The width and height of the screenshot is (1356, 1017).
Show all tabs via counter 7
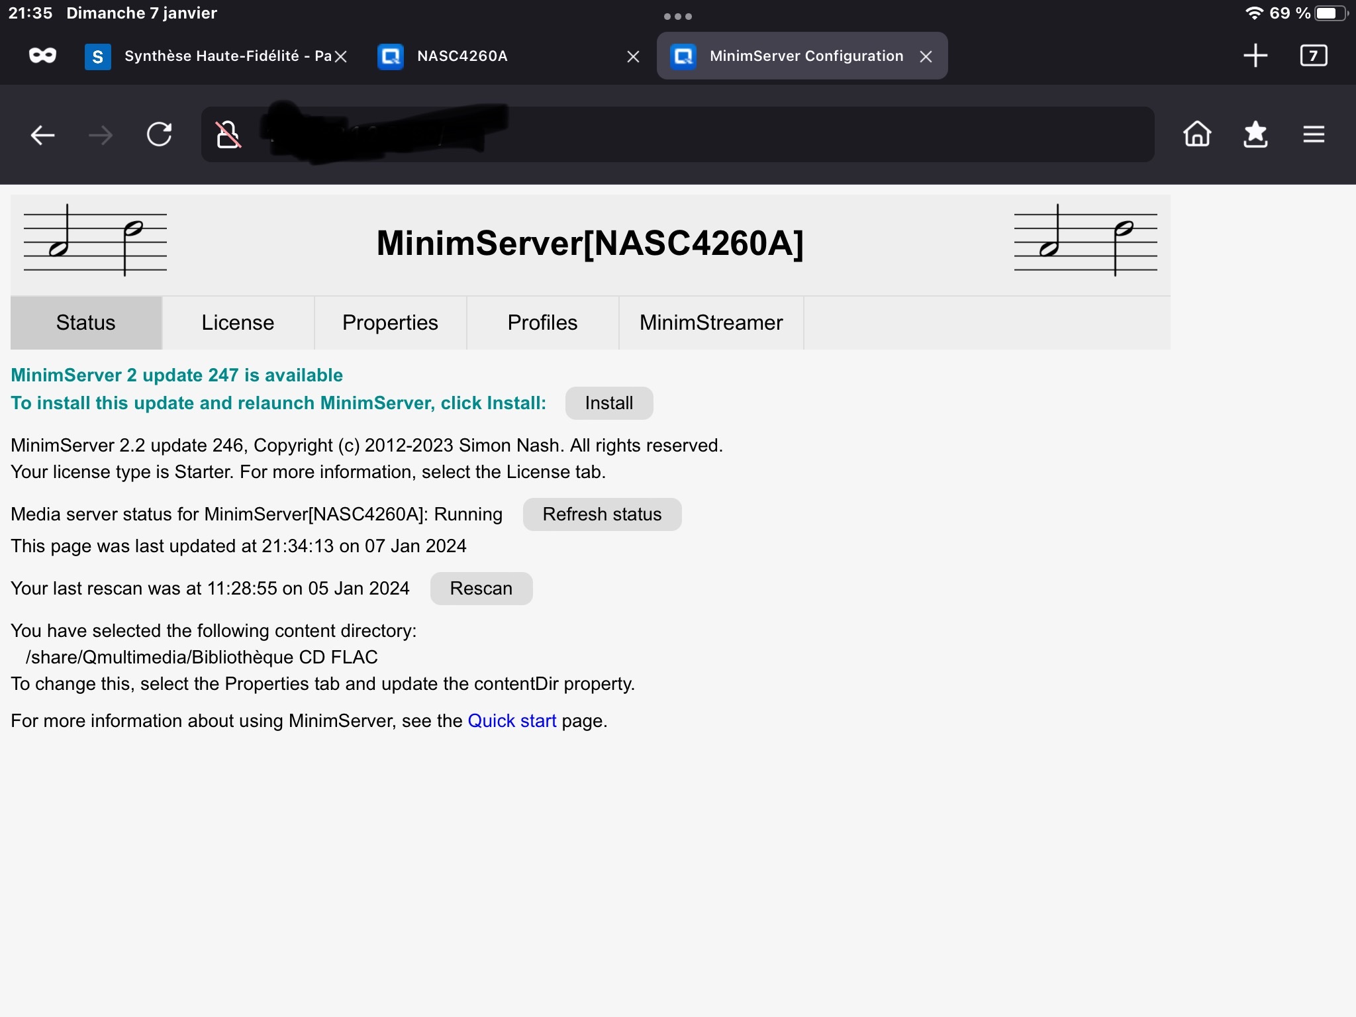[1314, 56]
